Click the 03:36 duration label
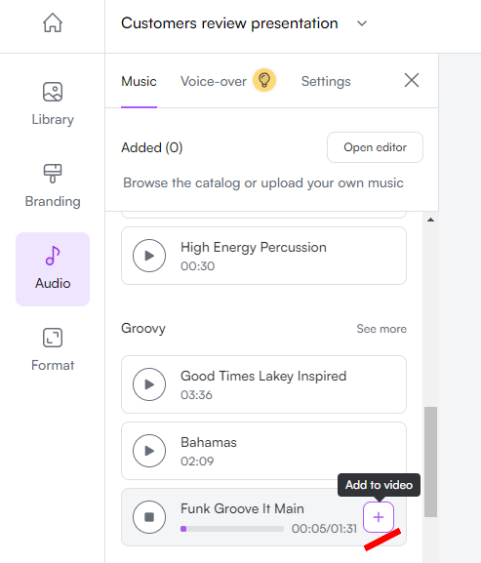 pos(196,394)
